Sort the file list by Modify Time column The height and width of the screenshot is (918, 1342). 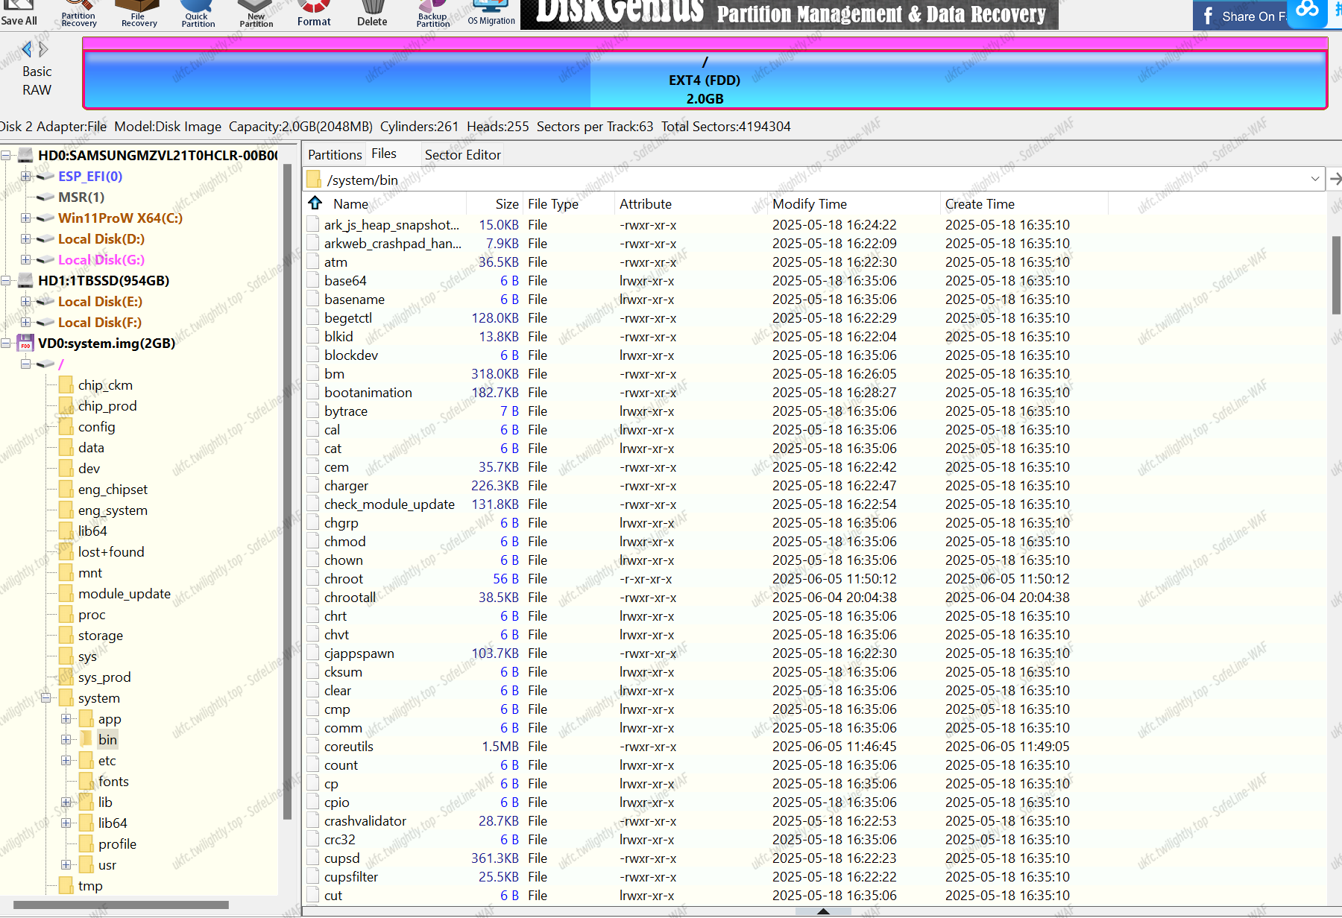(x=809, y=204)
